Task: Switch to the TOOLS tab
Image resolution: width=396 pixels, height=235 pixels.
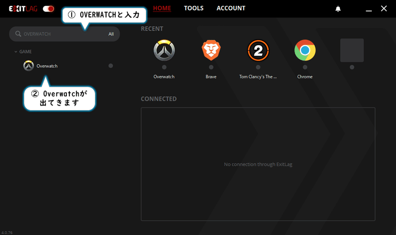Action: pos(194,8)
